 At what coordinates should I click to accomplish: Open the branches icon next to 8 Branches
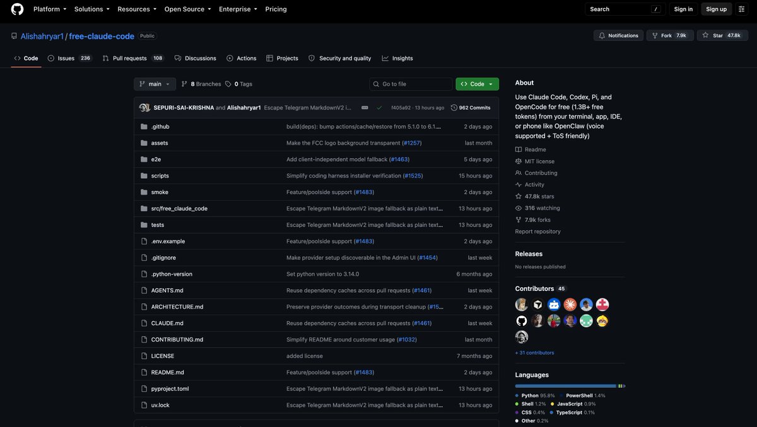point(184,84)
